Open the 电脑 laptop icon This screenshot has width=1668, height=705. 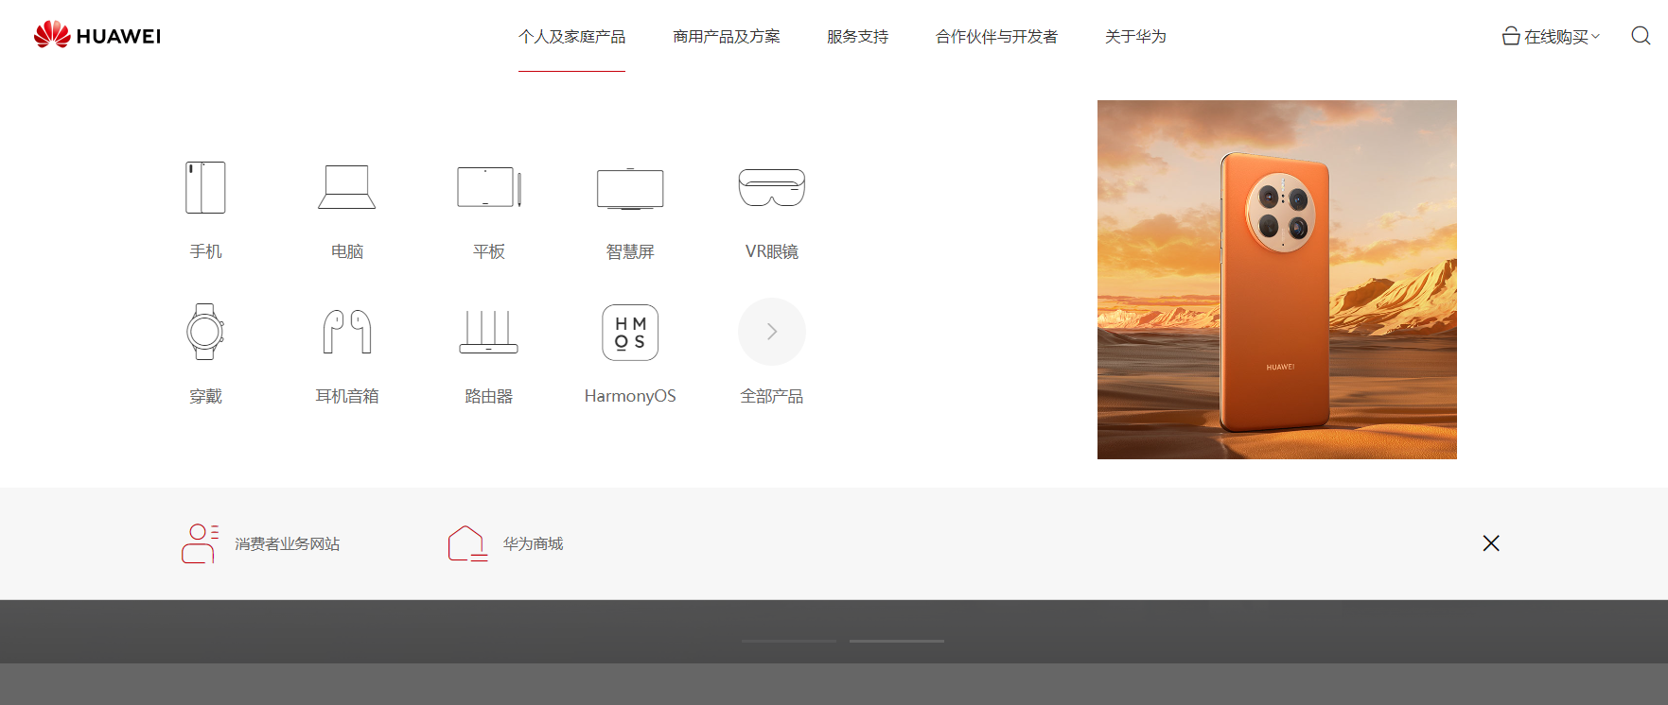(347, 187)
